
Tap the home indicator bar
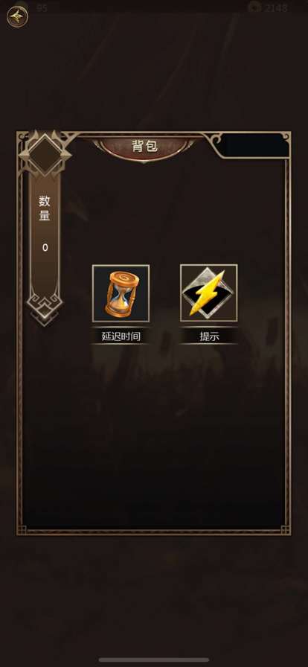154,660
